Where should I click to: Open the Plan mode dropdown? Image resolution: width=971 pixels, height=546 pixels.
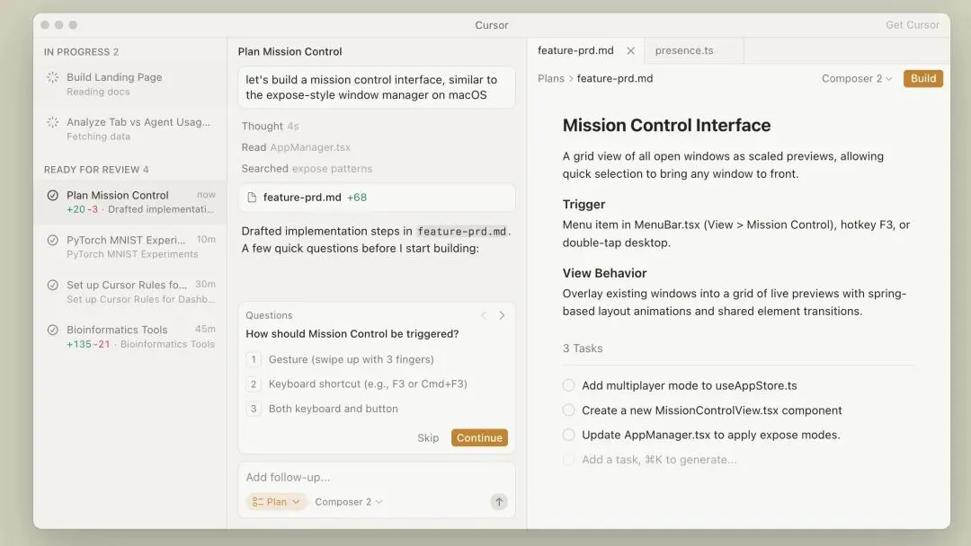(x=276, y=501)
